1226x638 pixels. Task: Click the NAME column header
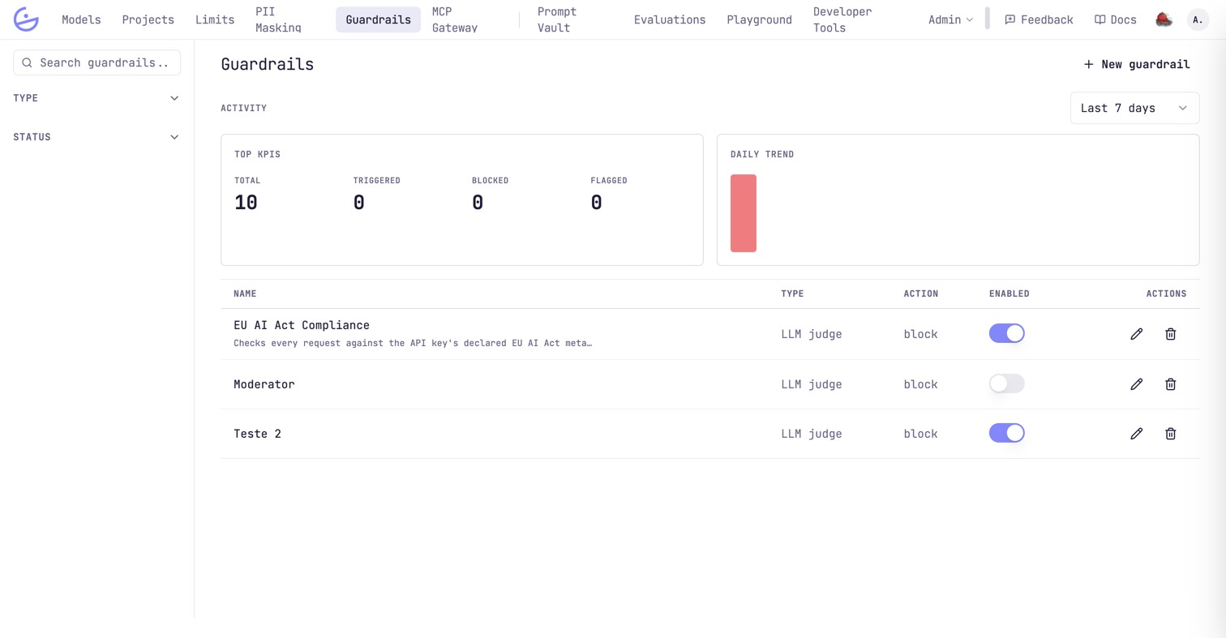245,293
